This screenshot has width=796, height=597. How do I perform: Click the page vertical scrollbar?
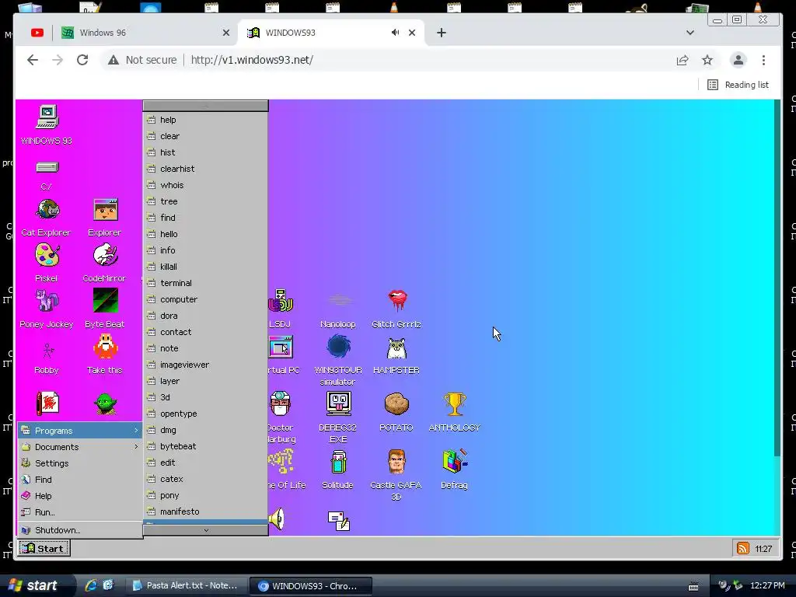777,278
